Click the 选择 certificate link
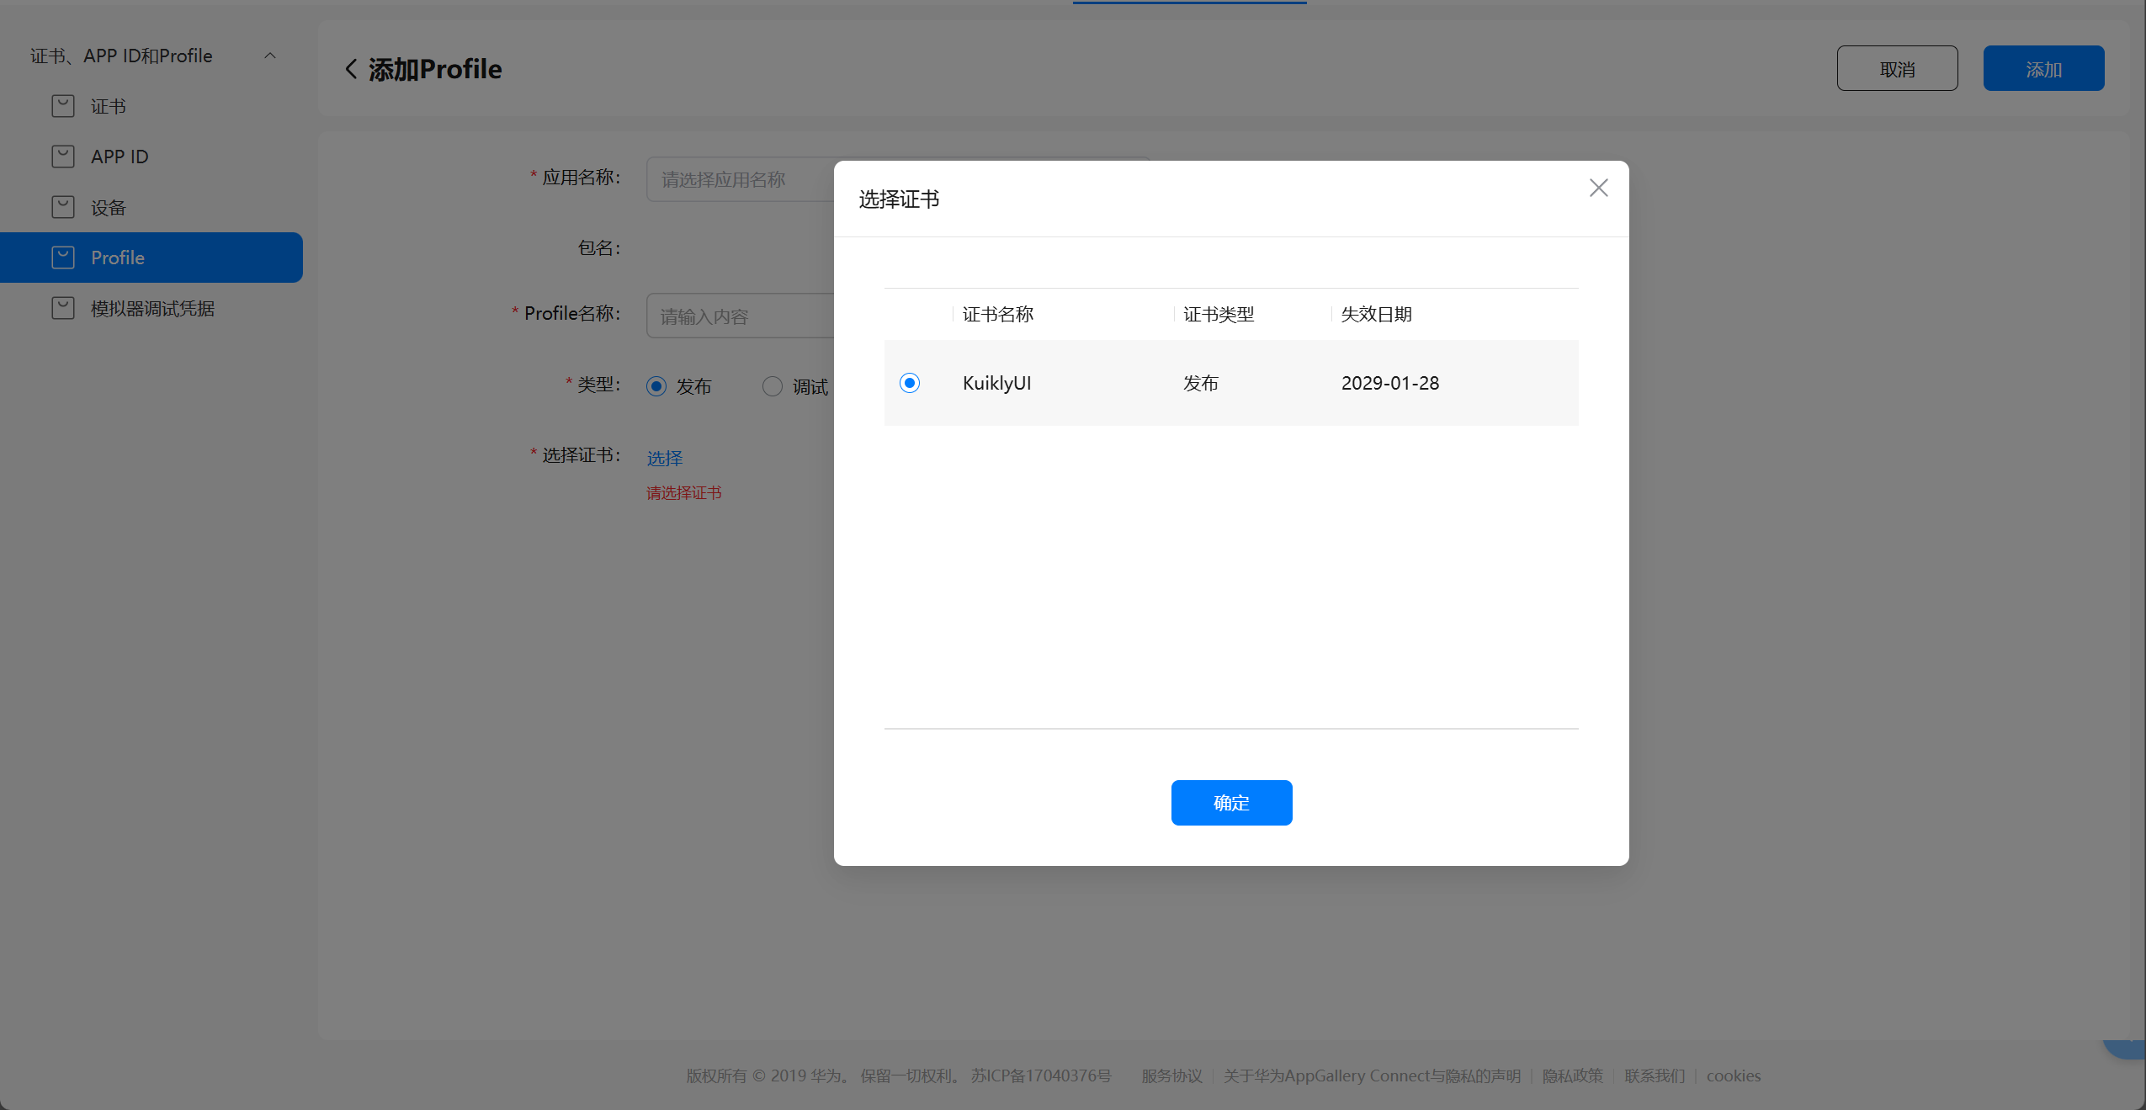The width and height of the screenshot is (2146, 1110). pyautogui.click(x=665, y=458)
